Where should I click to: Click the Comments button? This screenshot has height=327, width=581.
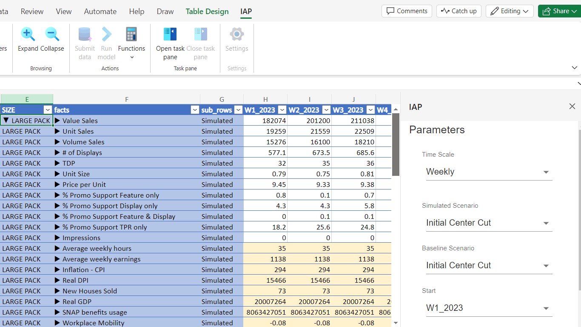pyautogui.click(x=407, y=11)
